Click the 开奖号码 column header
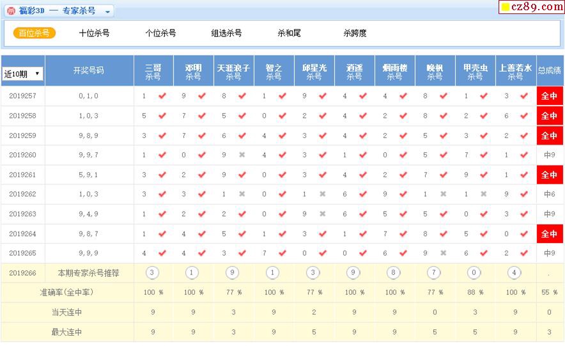The image size is (565, 346). [89, 70]
